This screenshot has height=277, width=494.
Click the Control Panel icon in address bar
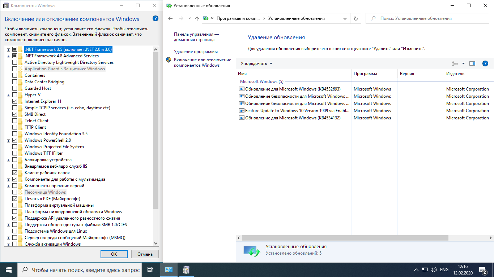pos(205,18)
